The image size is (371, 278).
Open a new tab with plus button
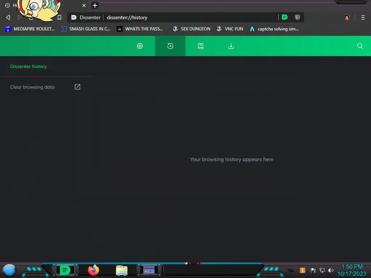click(x=95, y=5)
